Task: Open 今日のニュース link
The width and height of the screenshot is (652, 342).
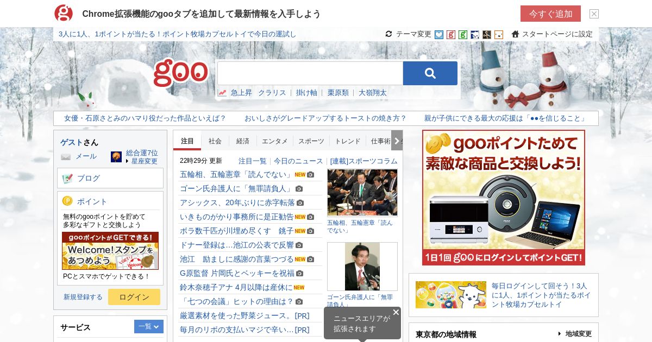Action: (298, 161)
